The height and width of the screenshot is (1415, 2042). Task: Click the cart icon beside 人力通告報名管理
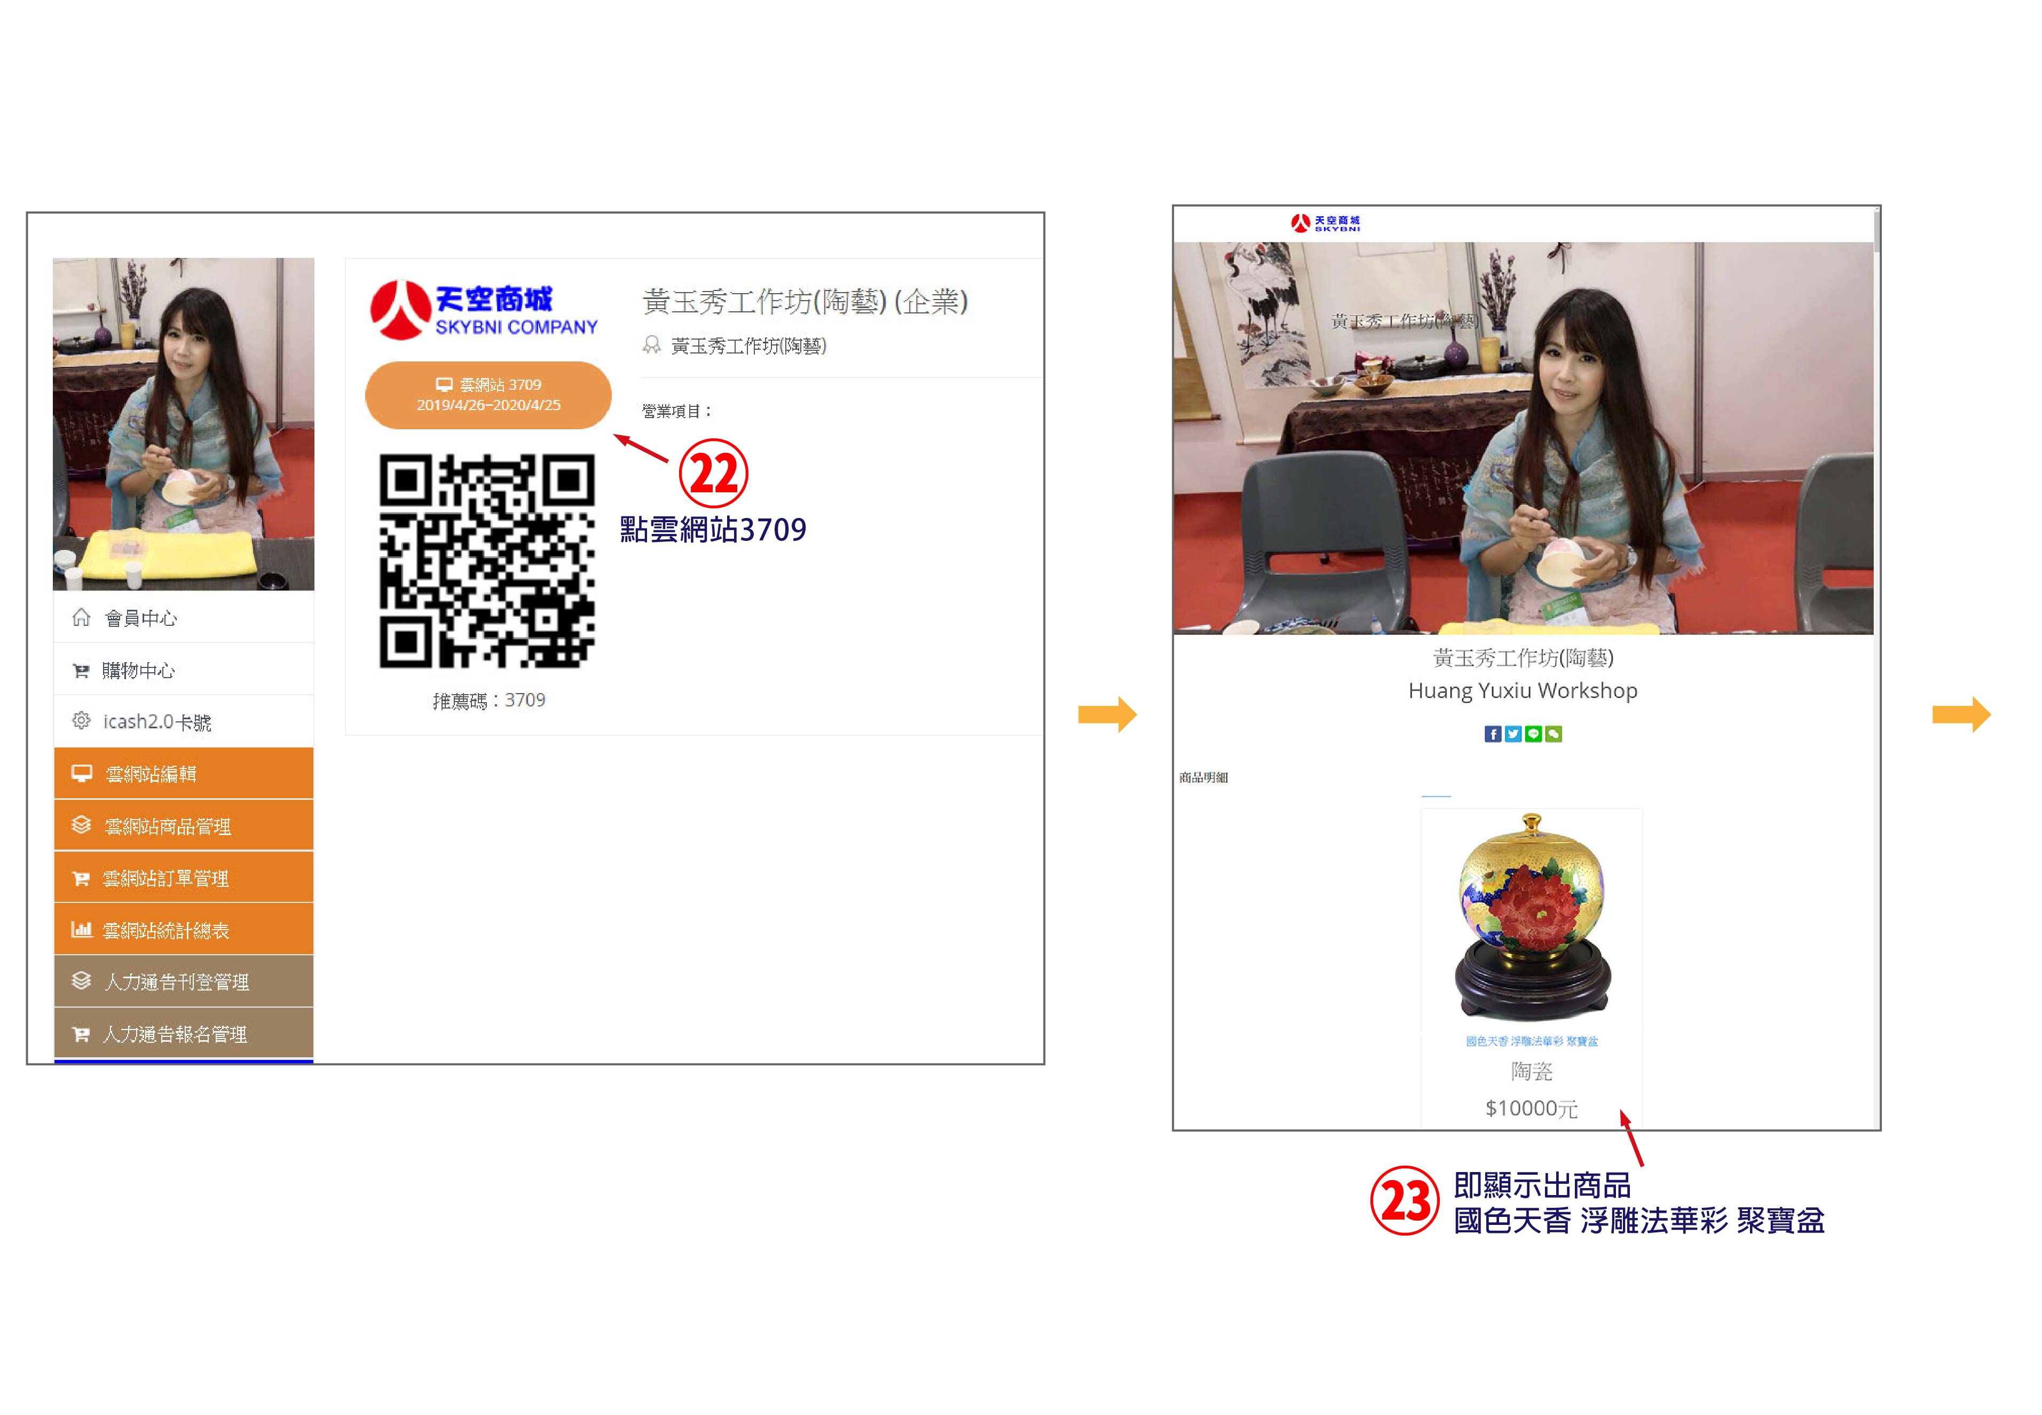point(81,1035)
